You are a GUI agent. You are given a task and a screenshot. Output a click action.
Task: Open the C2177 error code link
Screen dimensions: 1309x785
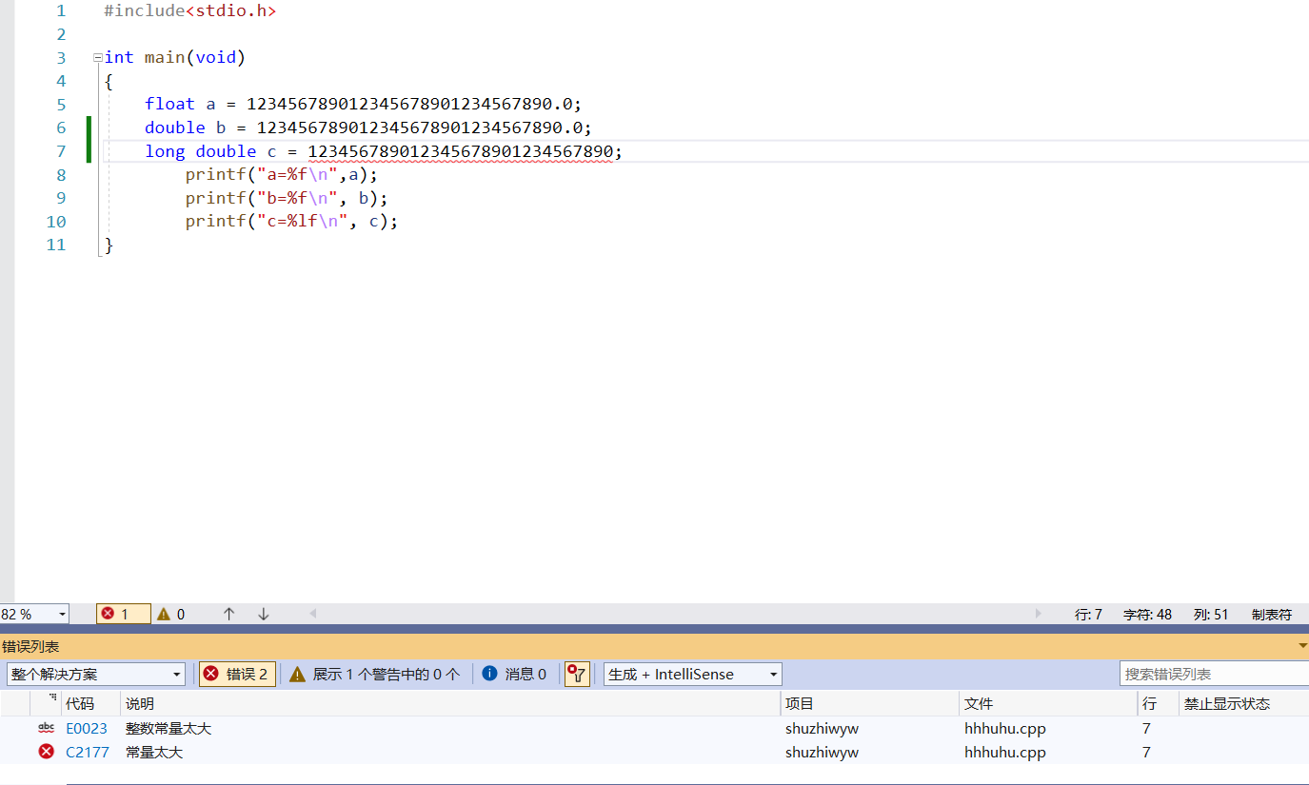tap(87, 753)
